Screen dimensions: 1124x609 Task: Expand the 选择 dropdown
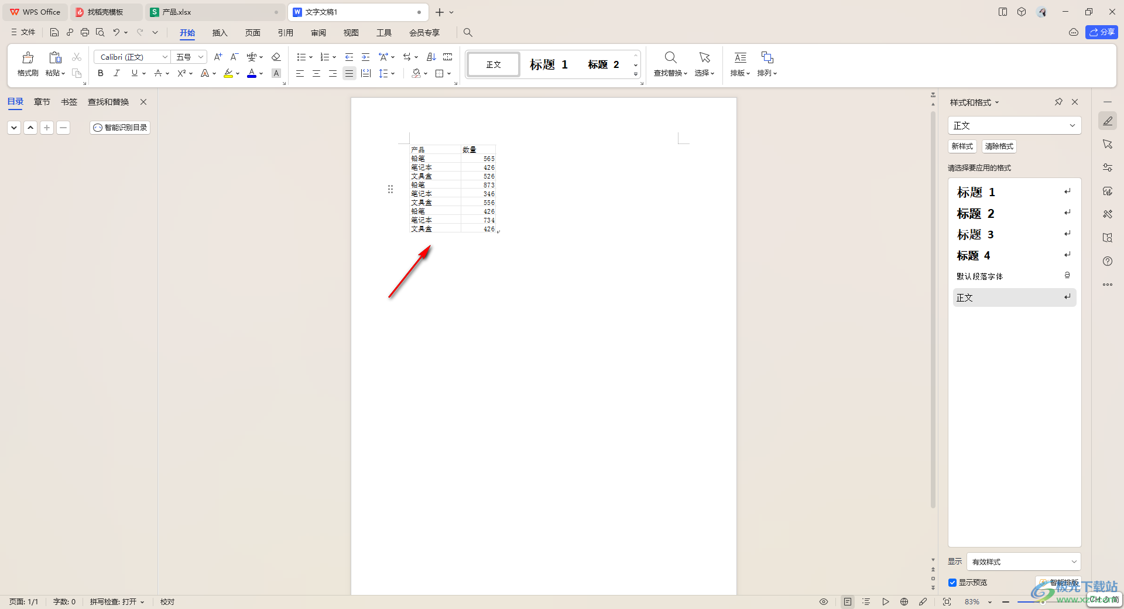(x=705, y=73)
